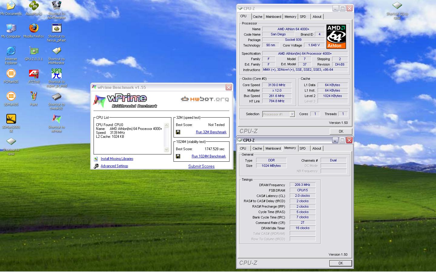Click the Core Voltage 1.648 V field
Viewport: 436px width, 272px height.
coord(314,45)
